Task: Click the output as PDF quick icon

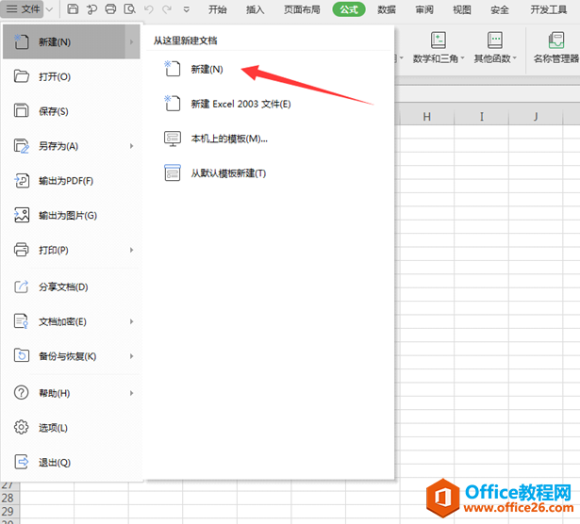Action: coord(91,8)
